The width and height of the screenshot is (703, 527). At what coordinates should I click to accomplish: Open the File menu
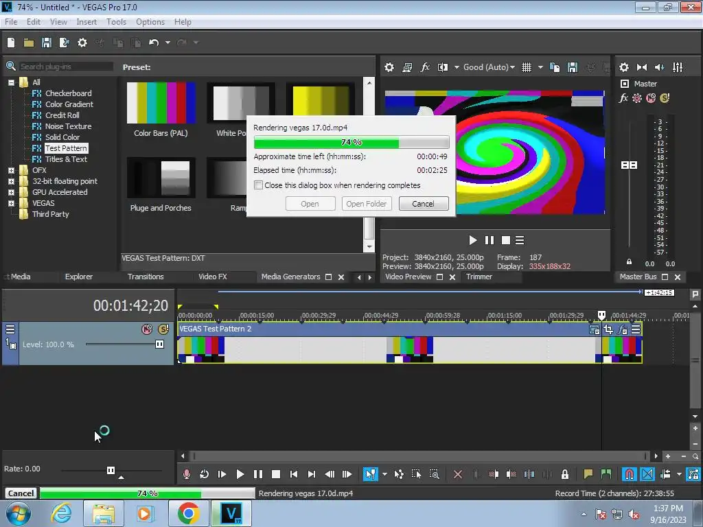(x=11, y=22)
